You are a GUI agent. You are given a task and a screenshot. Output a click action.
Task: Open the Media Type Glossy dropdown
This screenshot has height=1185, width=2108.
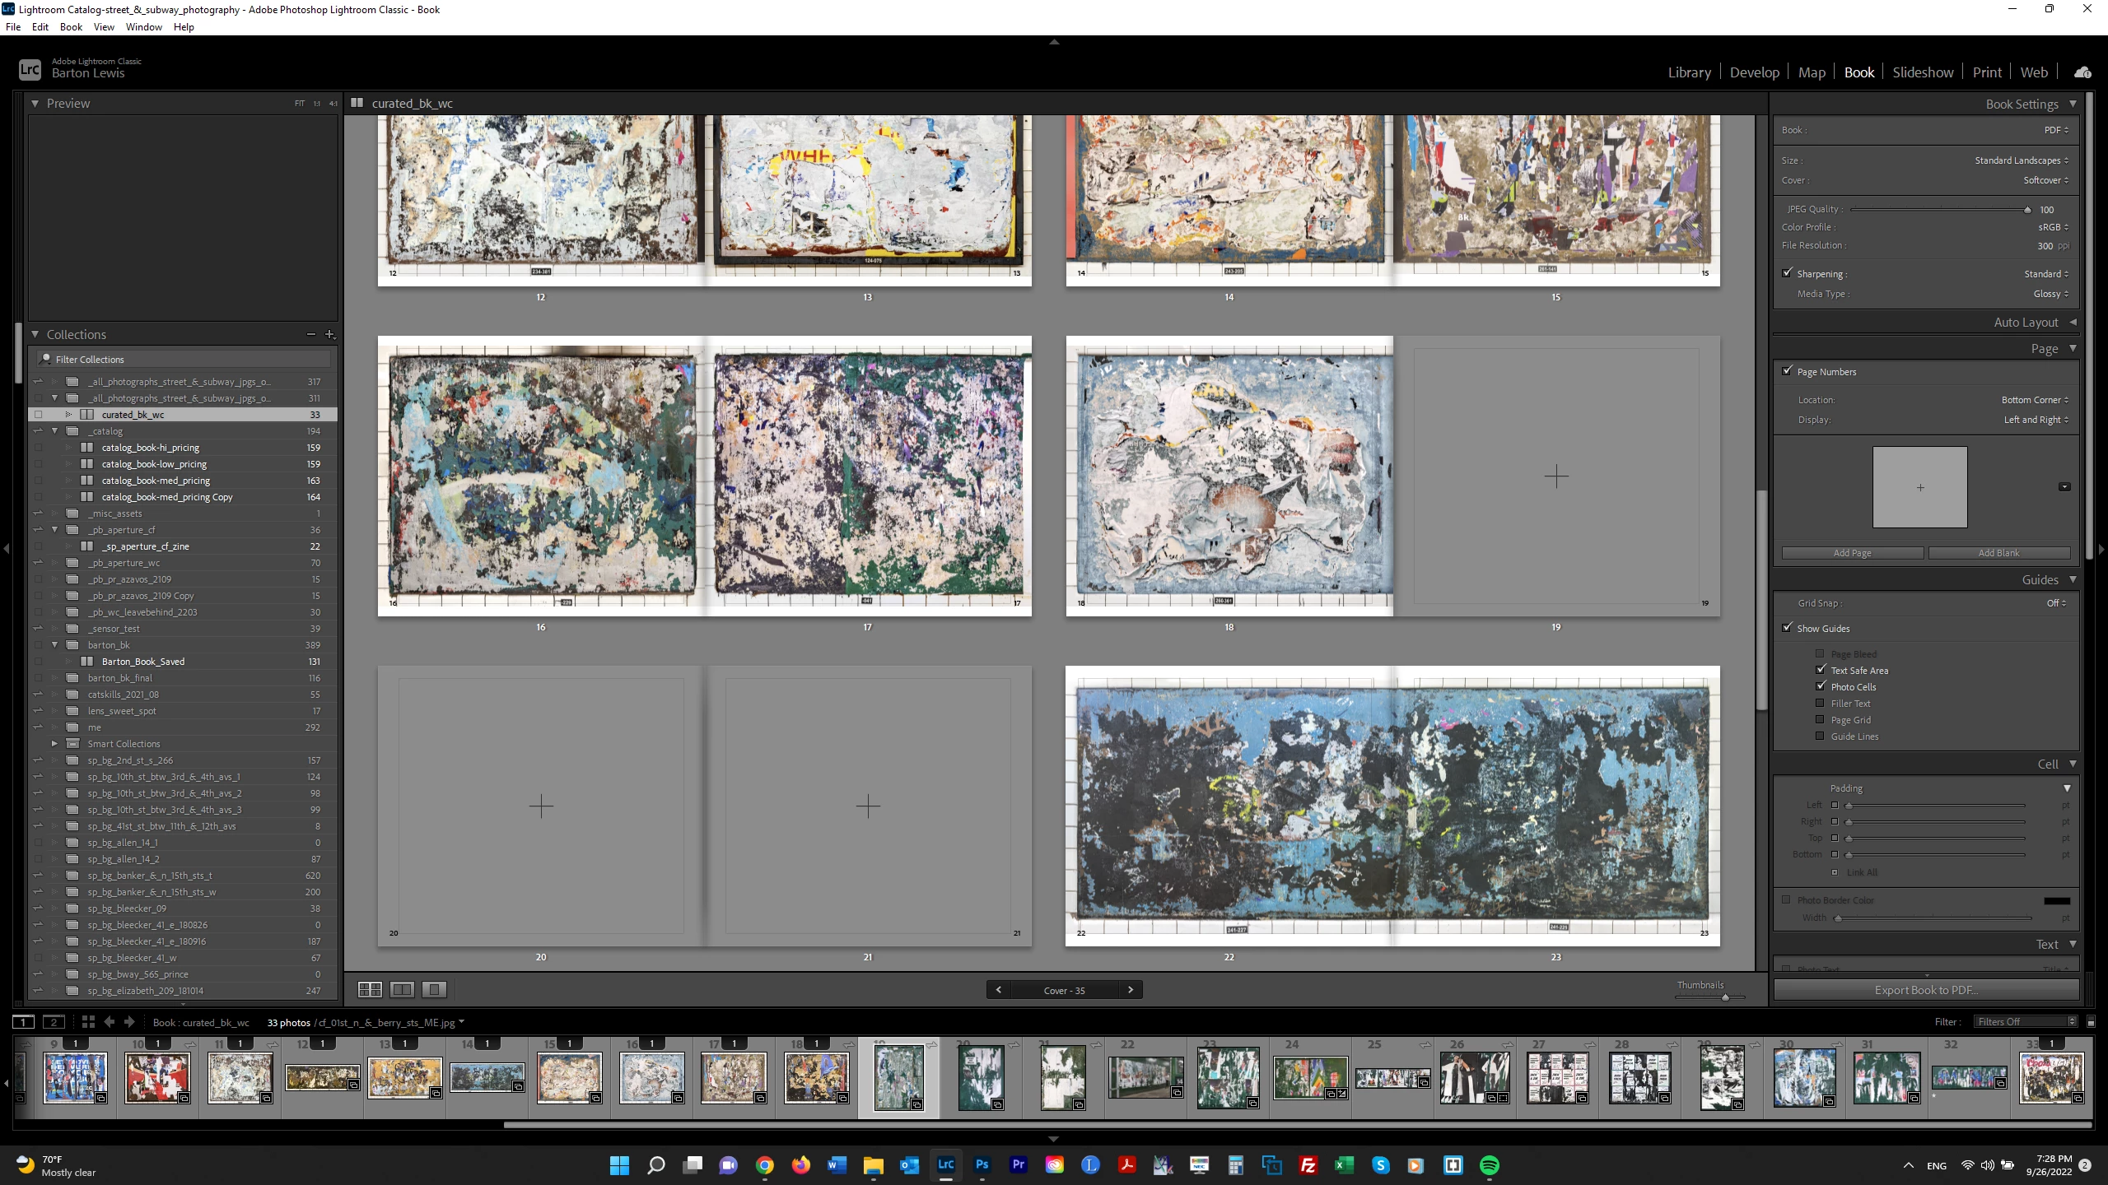click(2050, 294)
